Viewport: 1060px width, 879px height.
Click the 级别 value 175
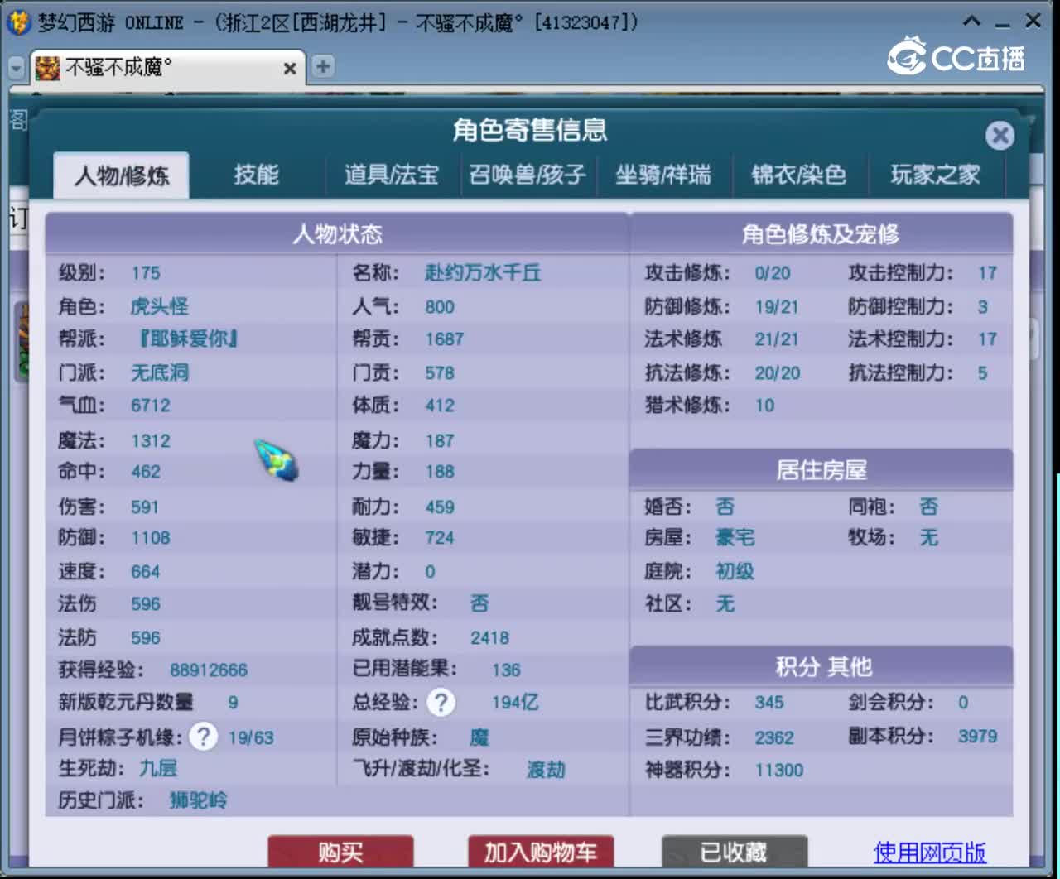point(146,273)
